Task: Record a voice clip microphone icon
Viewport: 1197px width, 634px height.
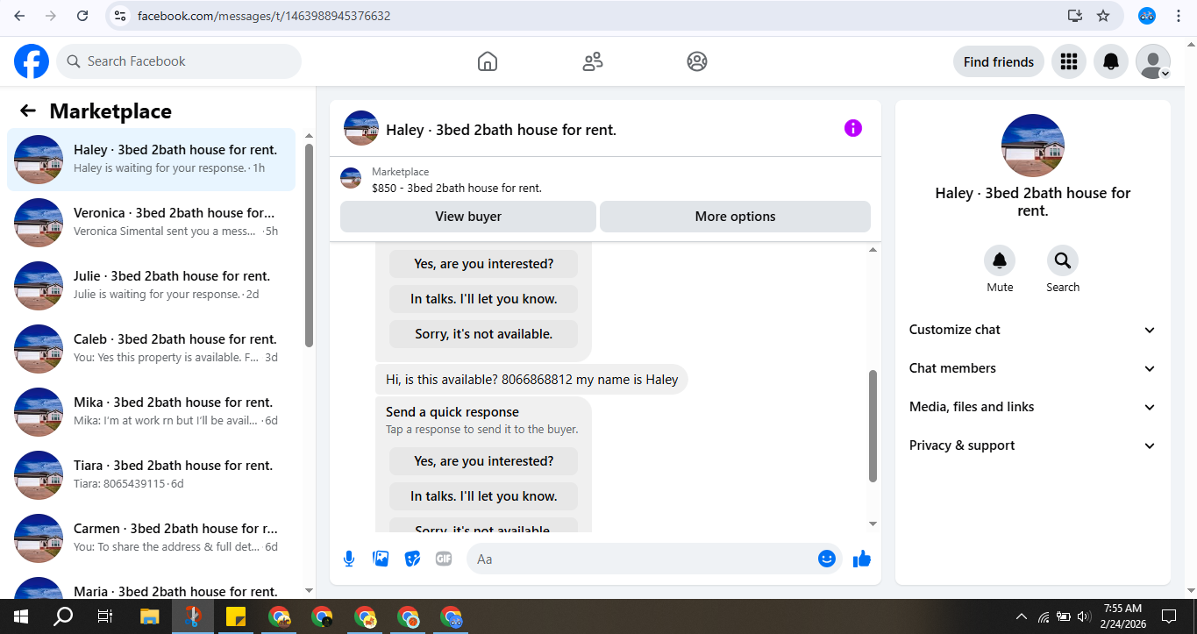Action: (349, 559)
